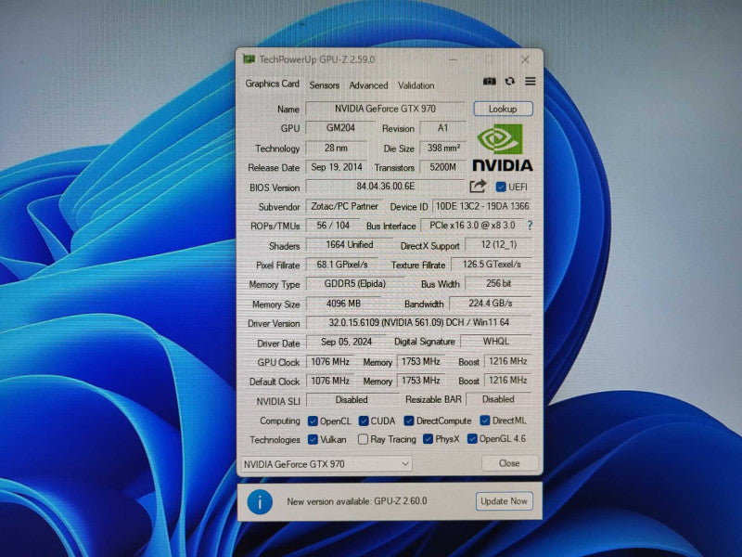Toggle the UEFI checkbox
Screen dimensions: 742x557
[x=501, y=188]
